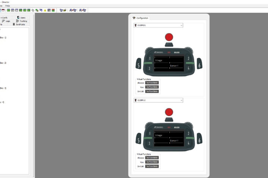Click the General label on 02 BPK-2 display
268x178 pixels.
click(174, 141)
